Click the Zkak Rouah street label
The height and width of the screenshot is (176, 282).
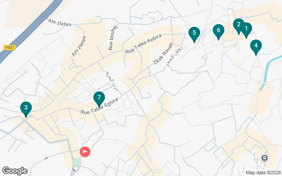[x=163, y=53]
